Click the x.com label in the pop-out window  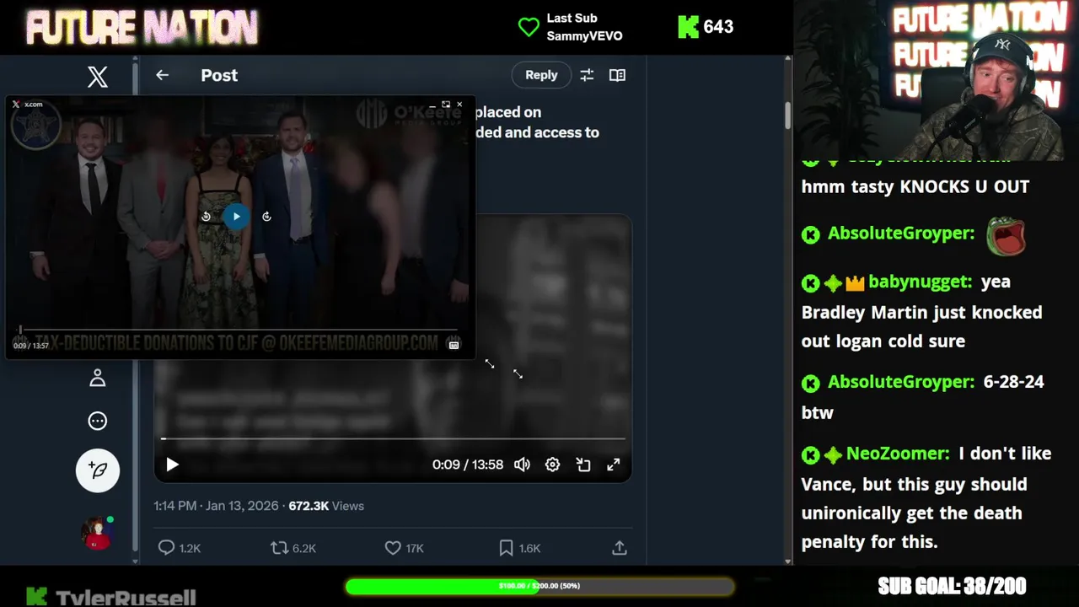tap(33, 105)
